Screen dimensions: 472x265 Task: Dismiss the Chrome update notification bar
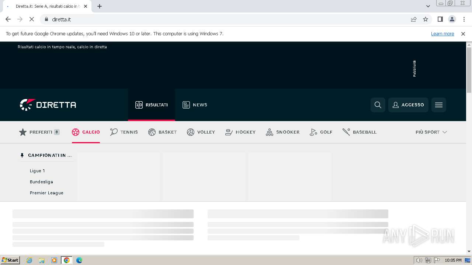pyautogui.click(x=463, y=34)
